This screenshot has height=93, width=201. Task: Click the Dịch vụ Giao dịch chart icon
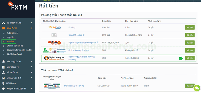point(3,78)
